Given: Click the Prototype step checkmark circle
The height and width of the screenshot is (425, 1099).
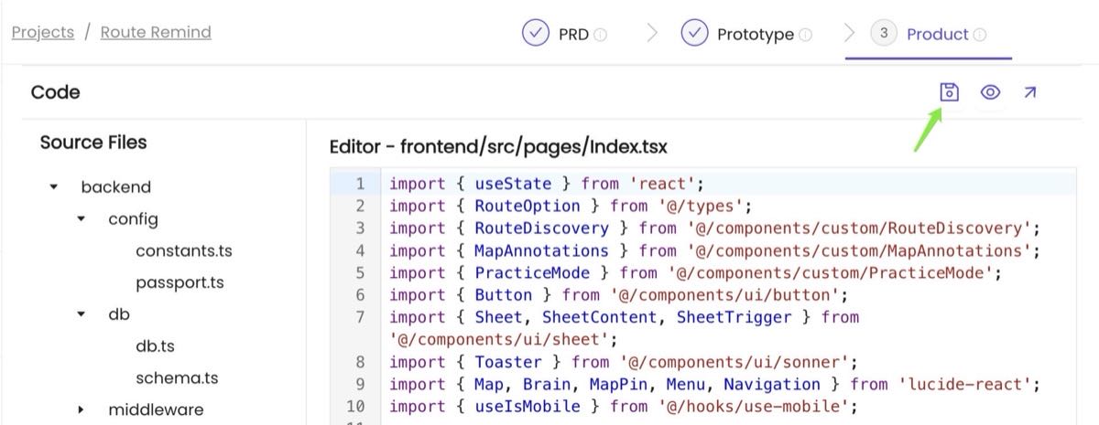Looking at the screenshot, I should [x=694, y=34].
